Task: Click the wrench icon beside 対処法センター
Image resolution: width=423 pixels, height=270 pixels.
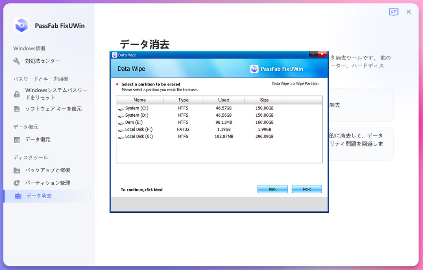Action: coord(17,61)
